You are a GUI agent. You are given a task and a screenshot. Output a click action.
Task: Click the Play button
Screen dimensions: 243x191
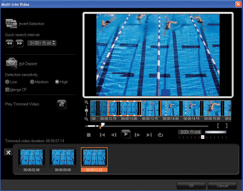point(126,134)
